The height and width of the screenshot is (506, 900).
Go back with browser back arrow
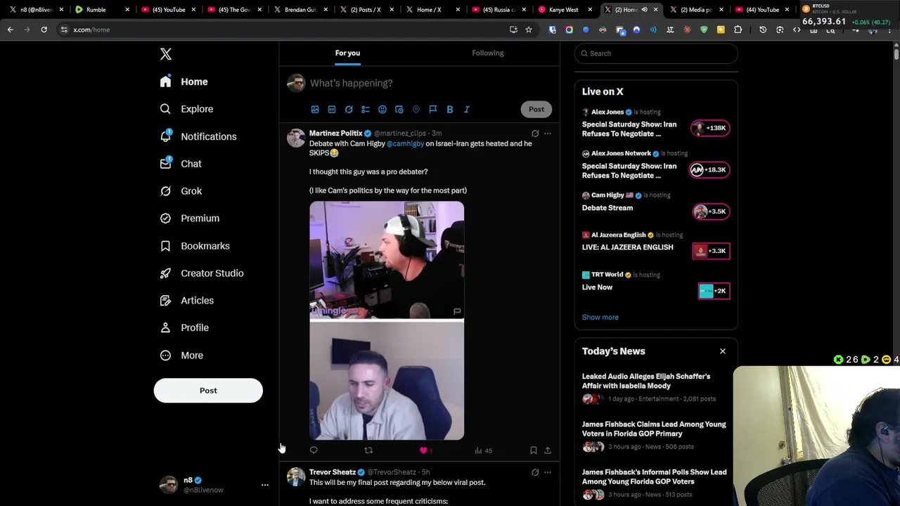pyautogui.click(x=10, y=30)
